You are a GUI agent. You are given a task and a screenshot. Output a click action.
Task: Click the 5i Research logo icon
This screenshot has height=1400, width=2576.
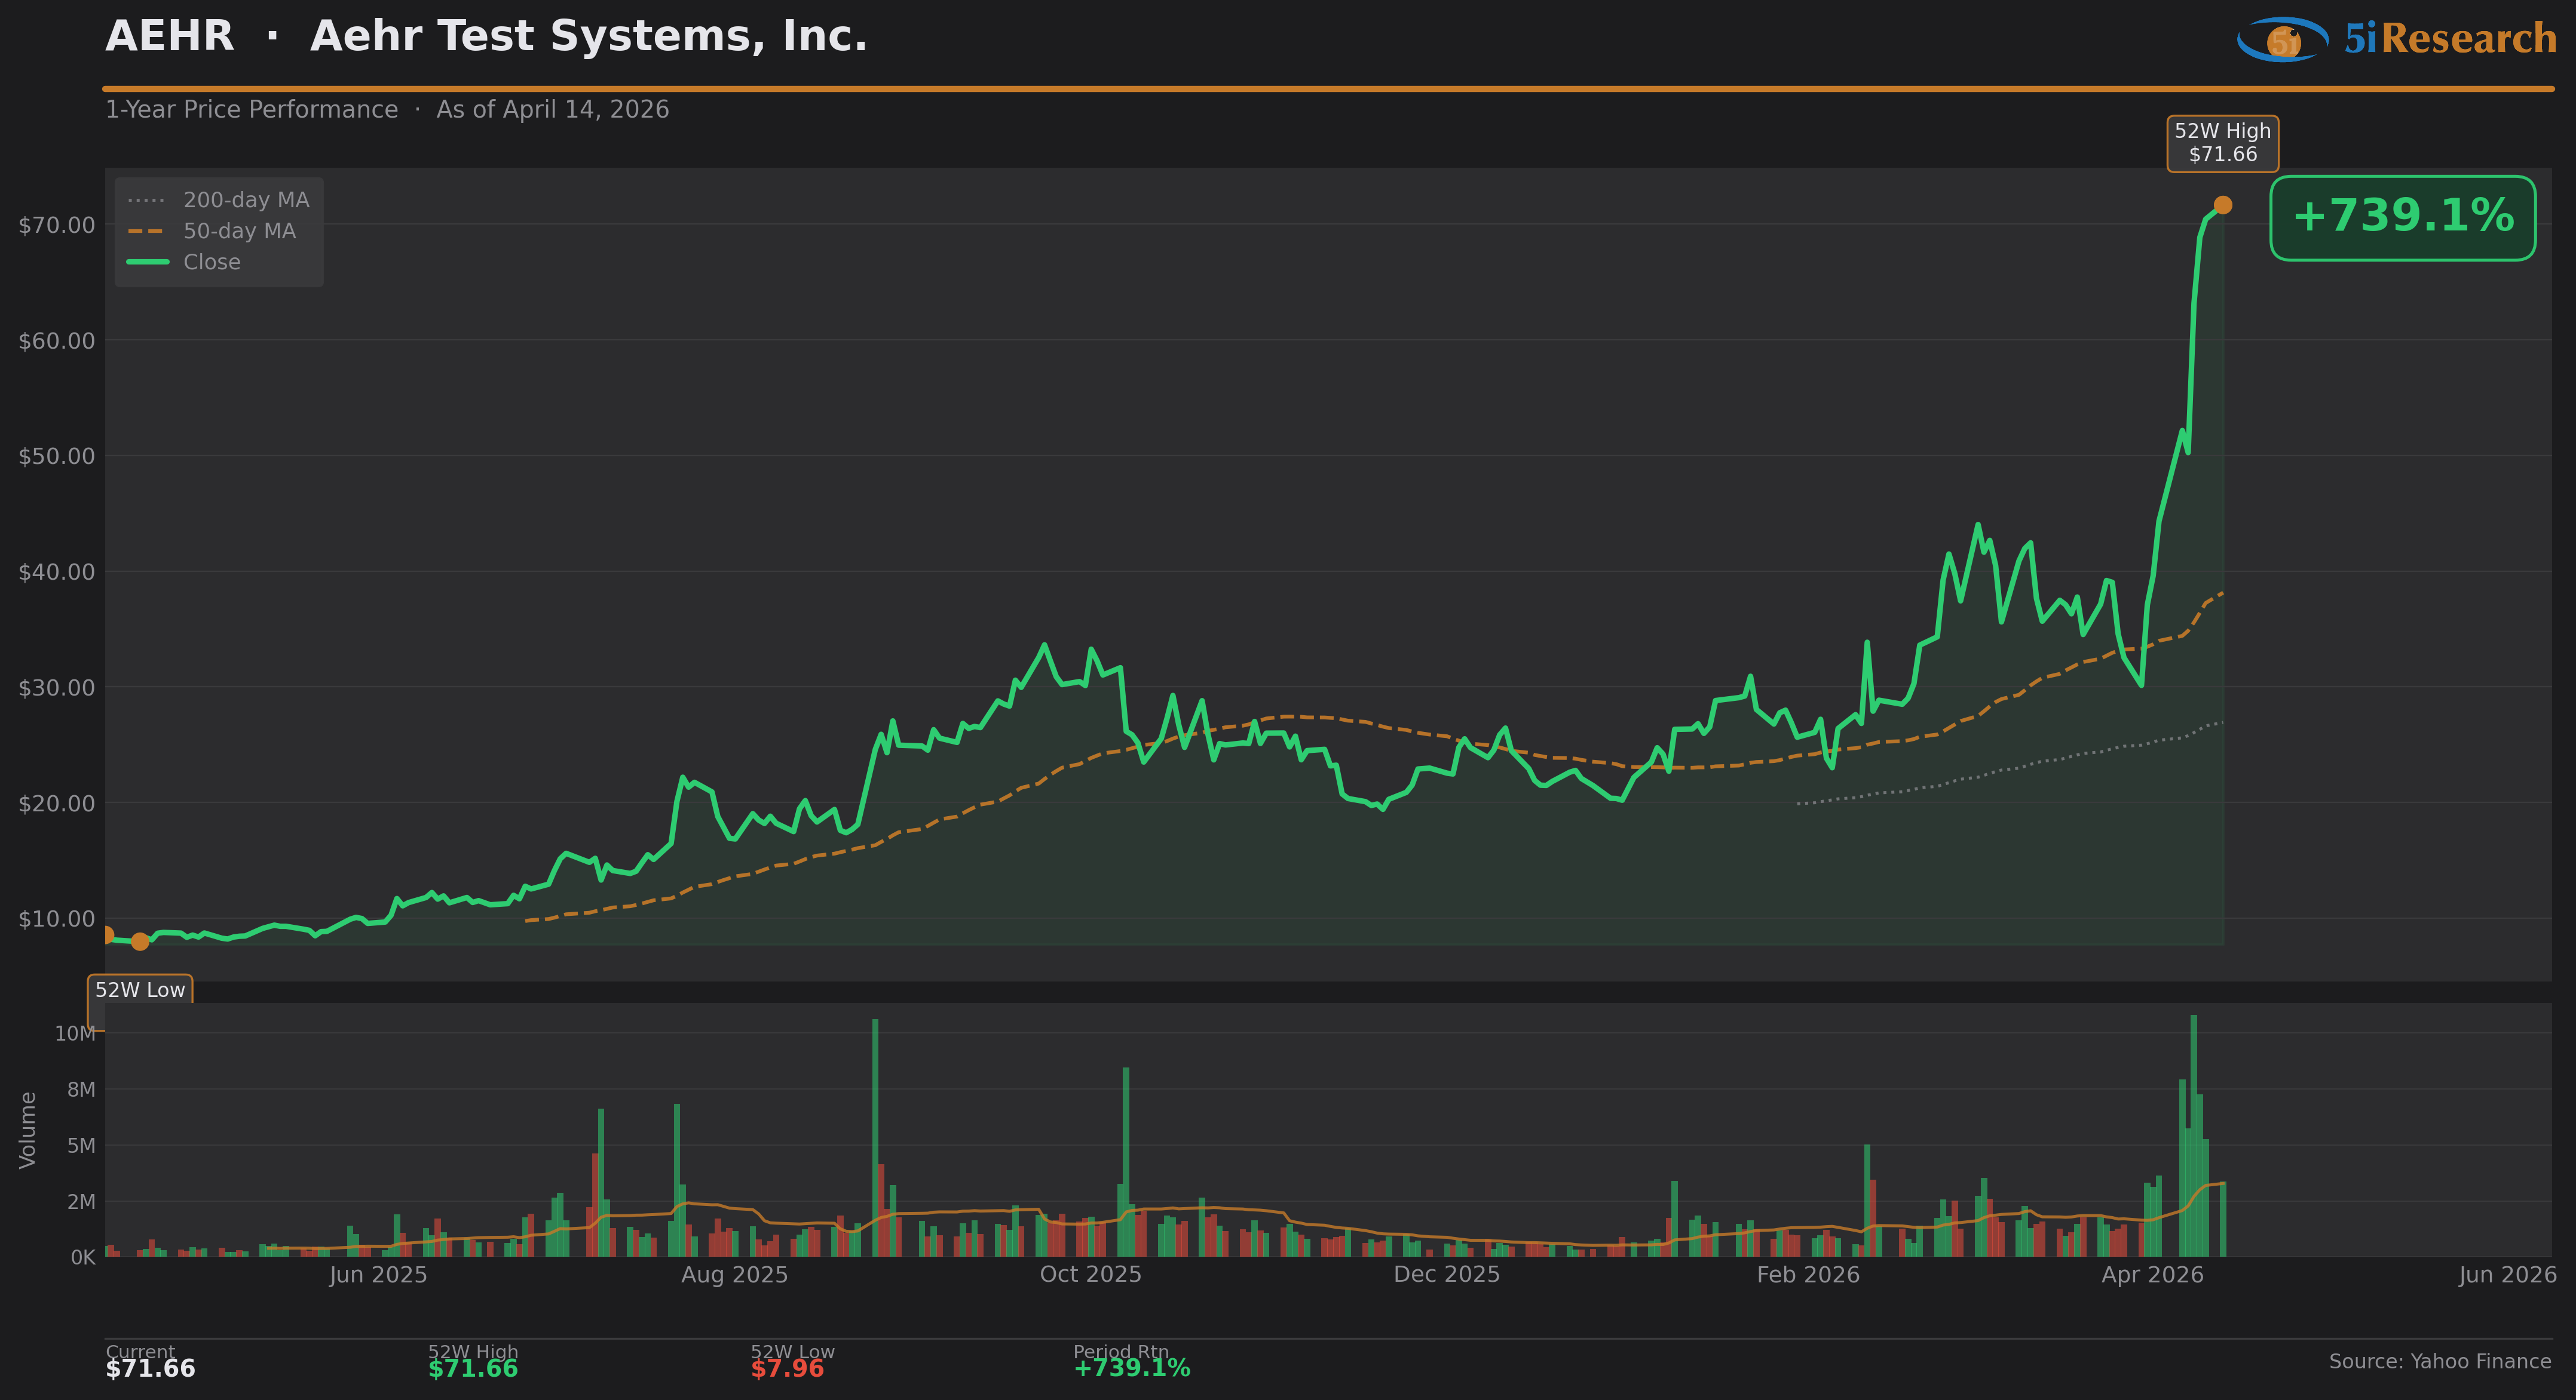(2283, 40)
